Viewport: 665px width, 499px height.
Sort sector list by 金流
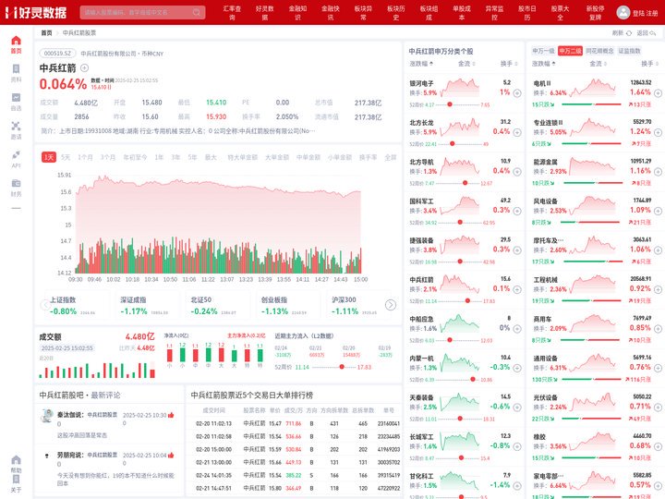598,64
